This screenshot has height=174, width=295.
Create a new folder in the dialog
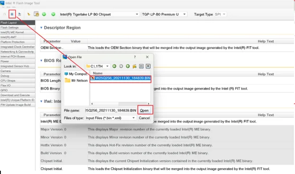click(x=135, y=66)
